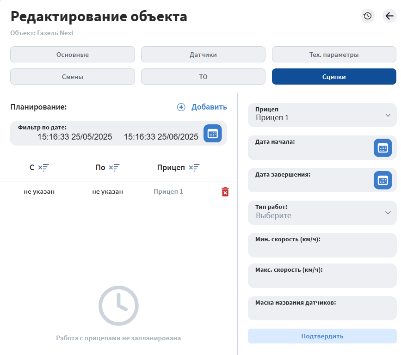Delete the Прицеп 1 row

pyautogui.click(x=225, y=192)
